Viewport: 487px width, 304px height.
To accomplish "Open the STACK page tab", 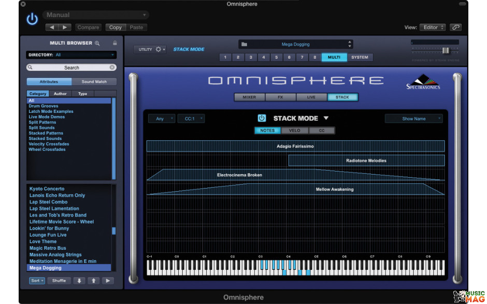I will pos(342,97).
